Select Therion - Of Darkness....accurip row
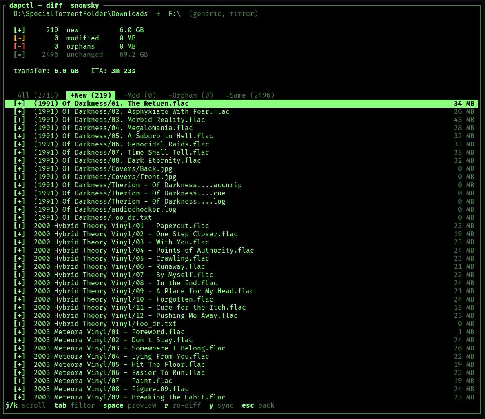Screen dimensions: 485x419 tap(242, 185)
